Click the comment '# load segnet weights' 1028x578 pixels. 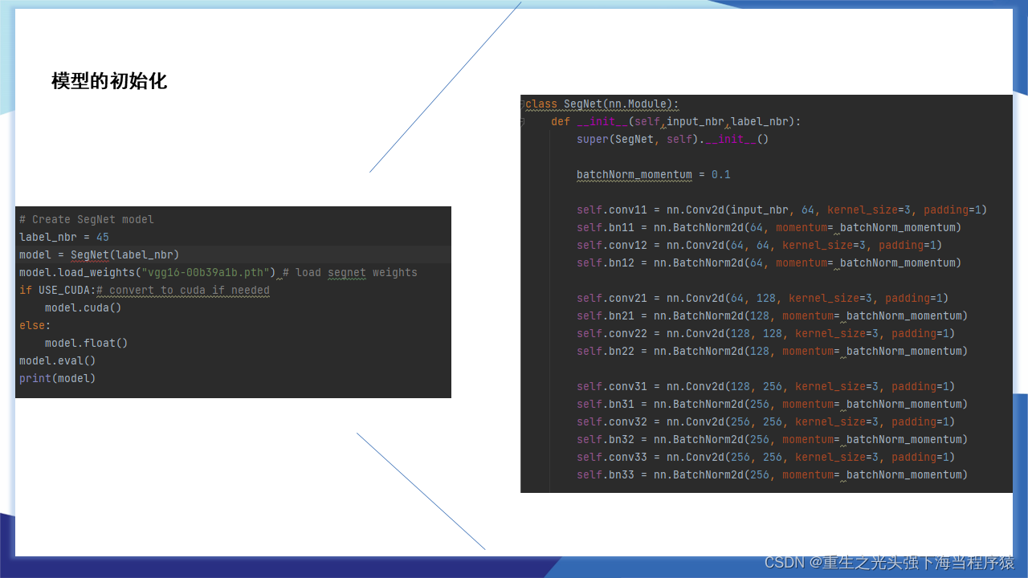pyautogui.click(x=350, y=272)
